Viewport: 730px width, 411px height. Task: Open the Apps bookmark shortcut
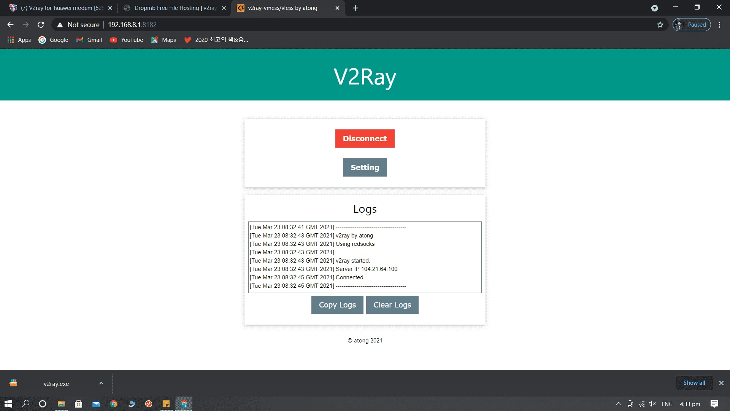point(19,40)
